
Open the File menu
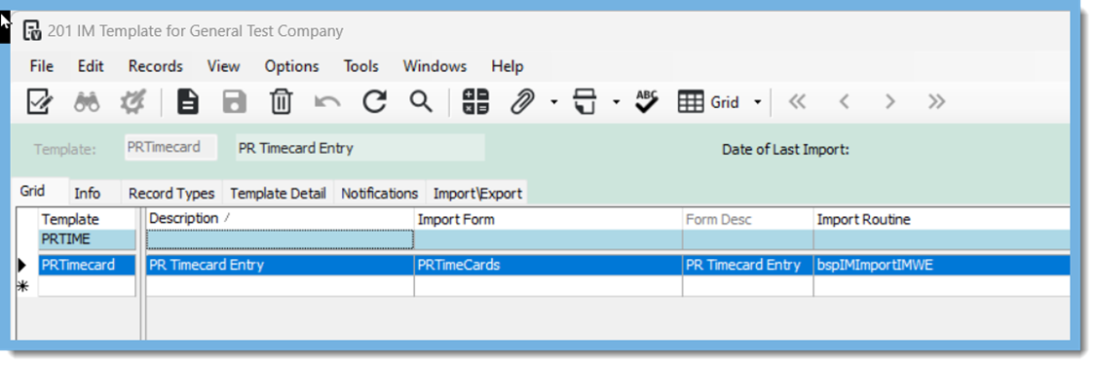[x=42, y=66]
